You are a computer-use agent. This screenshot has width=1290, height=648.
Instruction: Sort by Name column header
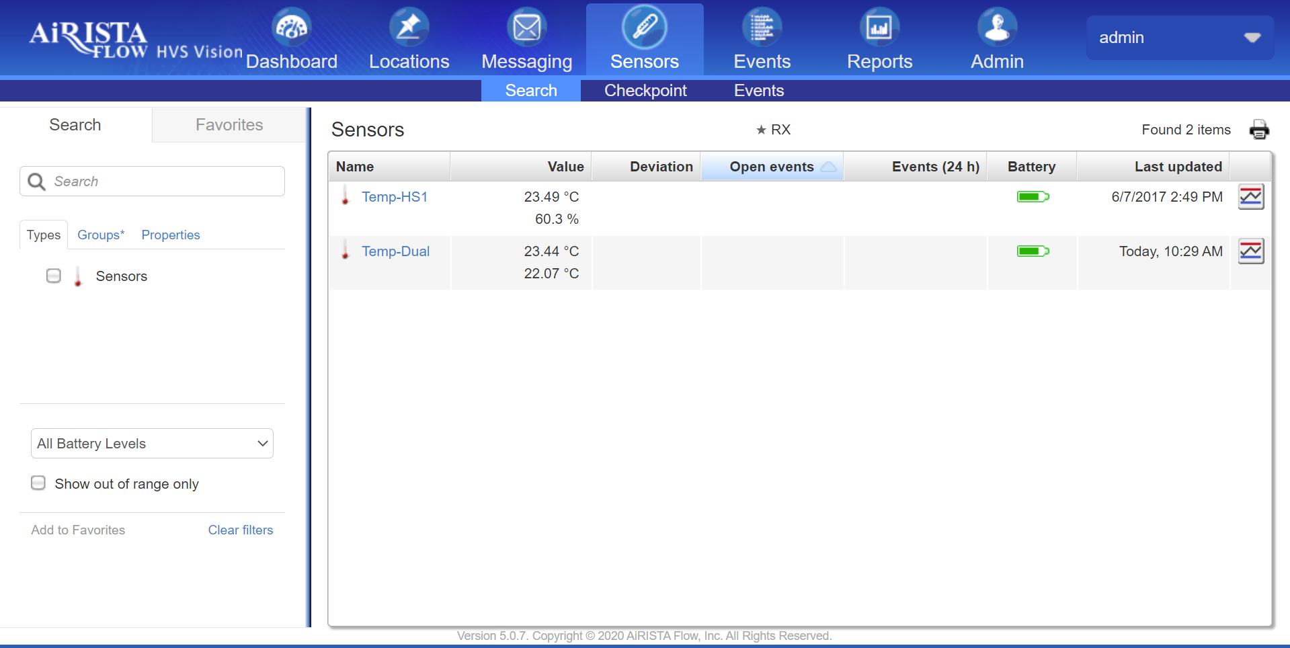(389, 167)
